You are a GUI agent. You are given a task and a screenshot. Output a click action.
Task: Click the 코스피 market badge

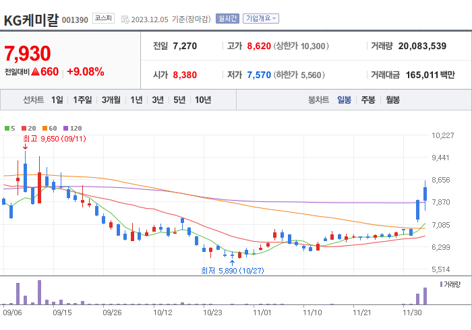pos(103,18)
